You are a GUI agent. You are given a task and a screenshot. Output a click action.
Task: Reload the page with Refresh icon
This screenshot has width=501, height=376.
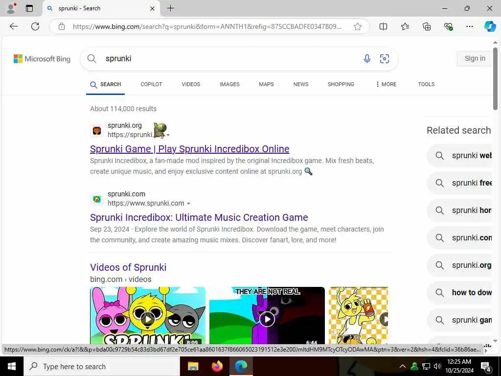tap(35, 26)
